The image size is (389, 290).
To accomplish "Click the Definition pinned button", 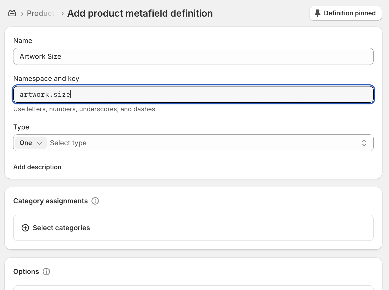I will pyautogui.click(x=346, y=13).
